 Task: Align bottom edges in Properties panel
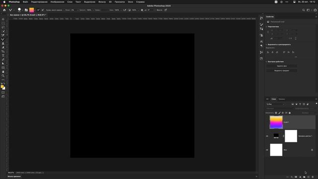[x=293, y=52]
